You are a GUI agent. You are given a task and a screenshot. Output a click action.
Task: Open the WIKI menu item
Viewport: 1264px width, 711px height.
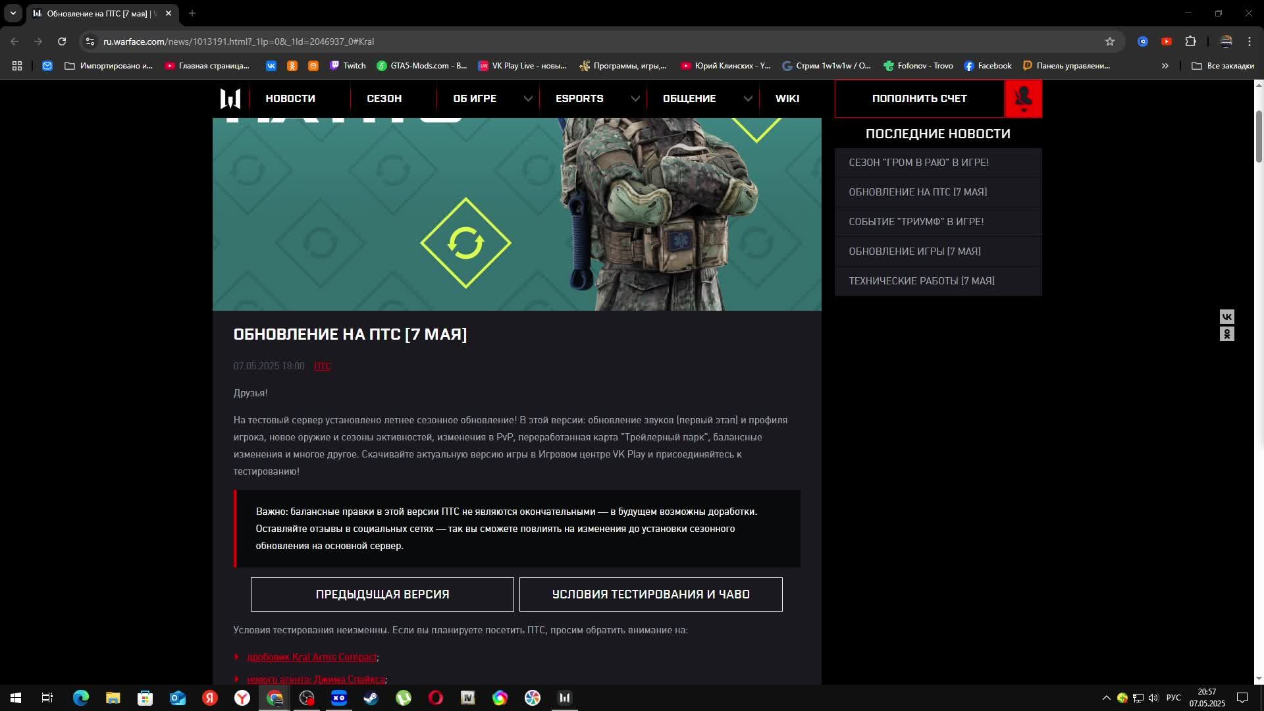[787, 99]
